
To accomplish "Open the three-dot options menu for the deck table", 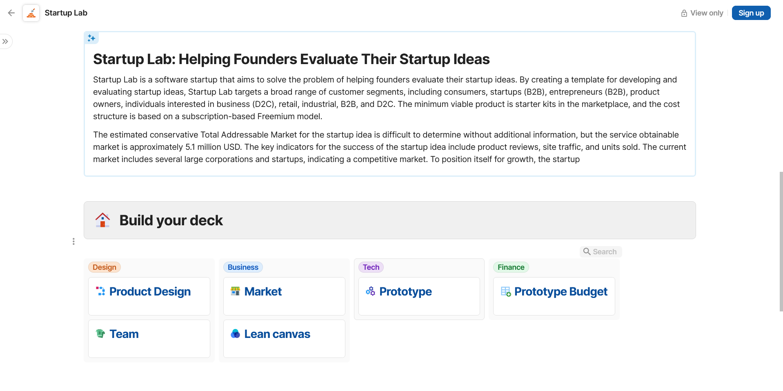I will click(x=73, y=242).
